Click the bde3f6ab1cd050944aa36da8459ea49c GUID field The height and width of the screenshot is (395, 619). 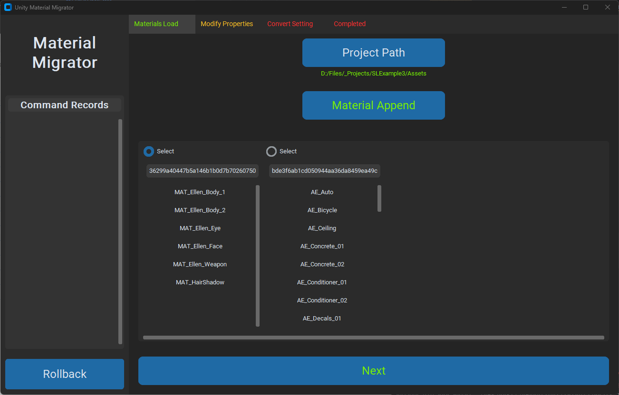(325, 171)
